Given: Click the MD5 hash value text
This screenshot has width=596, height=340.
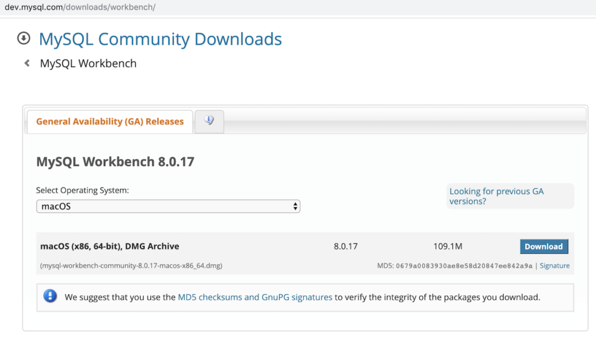Looking at the screenshot, I should tap(464, 266).
